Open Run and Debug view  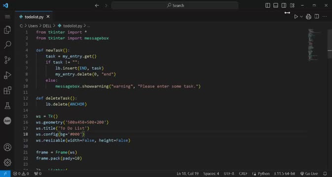coord(7,75)
